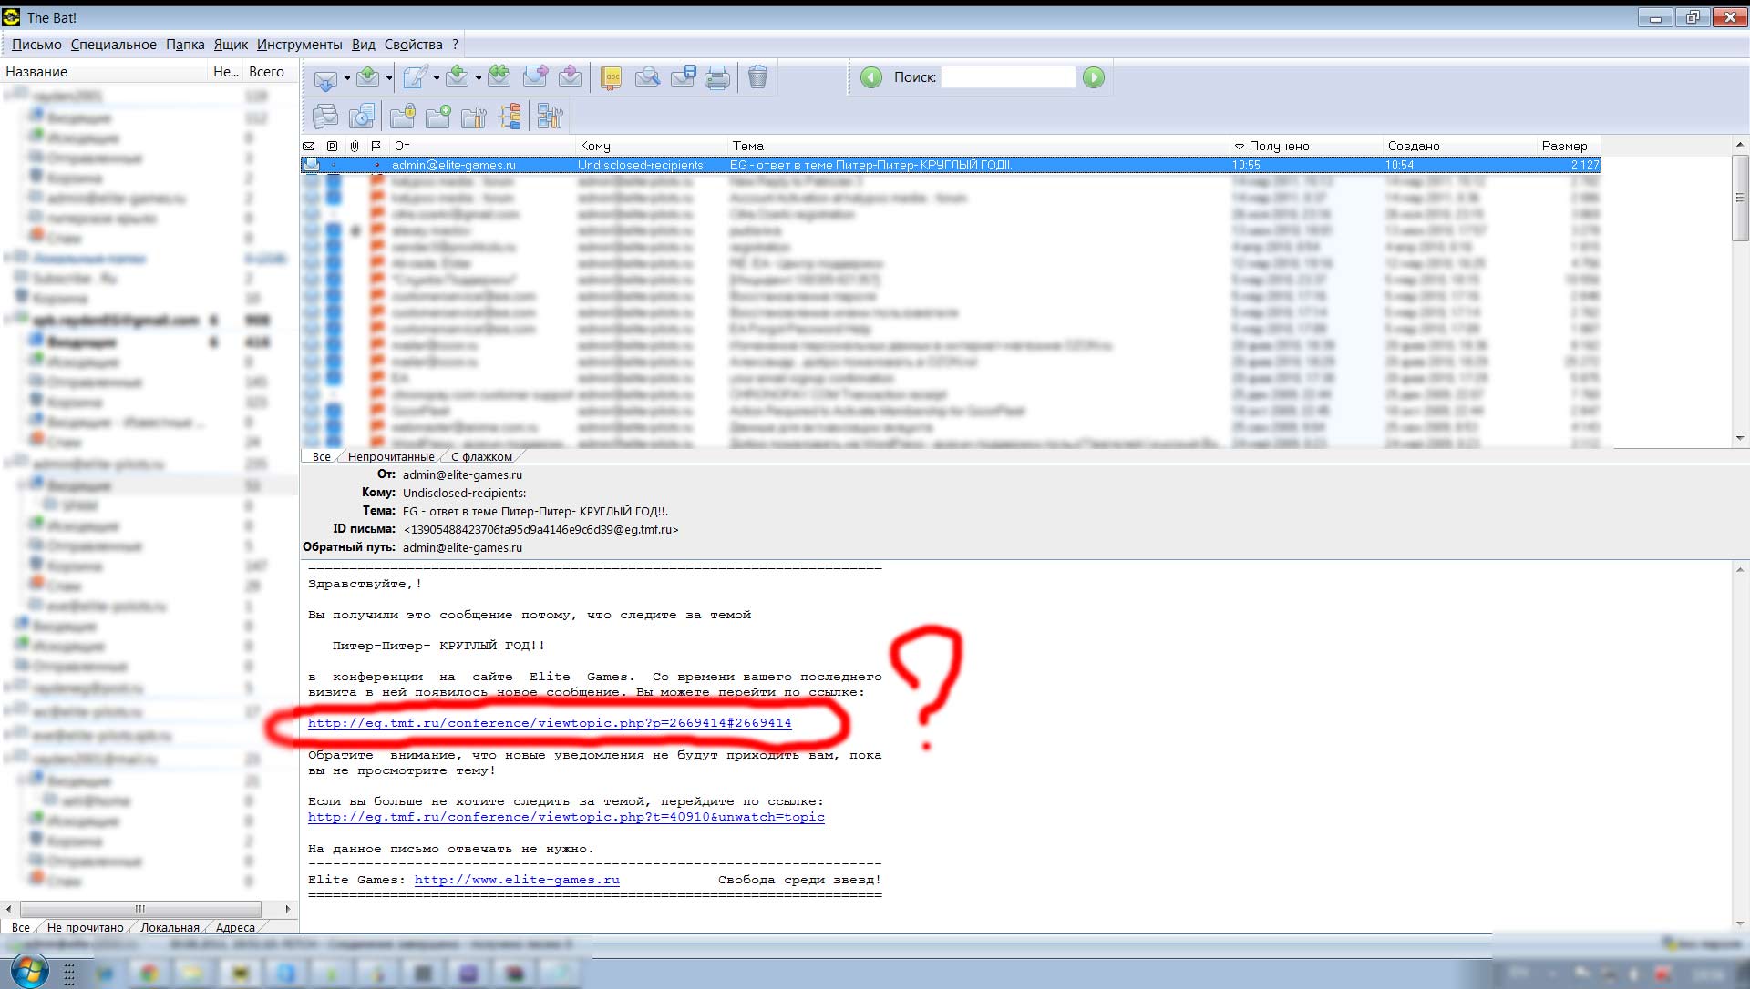Click the Create new message icon

(415, 78)
